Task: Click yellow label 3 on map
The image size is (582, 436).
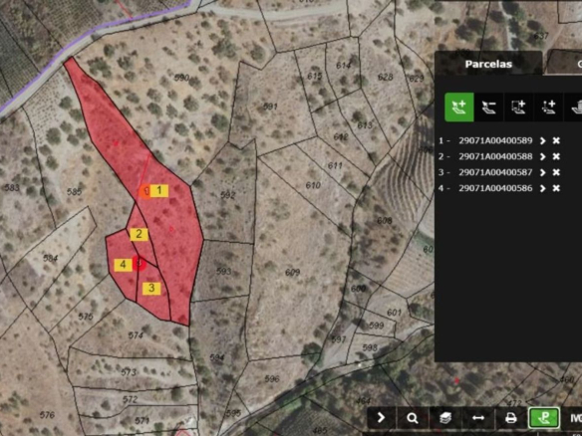Action: pyautogui.click(x=151, y=288)
